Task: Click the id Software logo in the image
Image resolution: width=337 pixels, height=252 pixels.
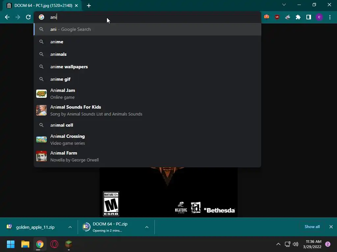Action: [196, 207]
